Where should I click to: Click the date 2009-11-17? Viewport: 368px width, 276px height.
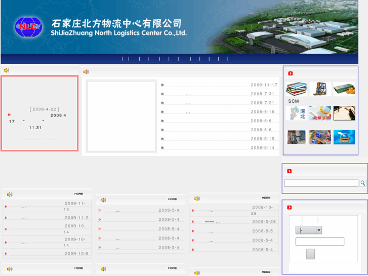264,85
